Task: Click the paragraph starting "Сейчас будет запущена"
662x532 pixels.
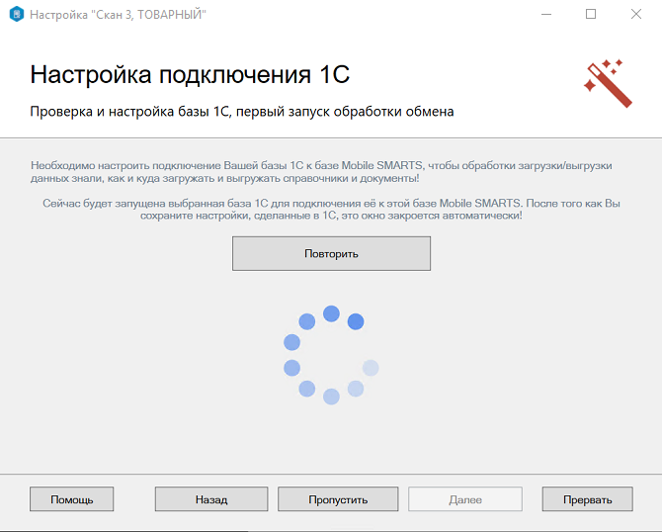Action: pyautogui.click(x=331, y=210)
